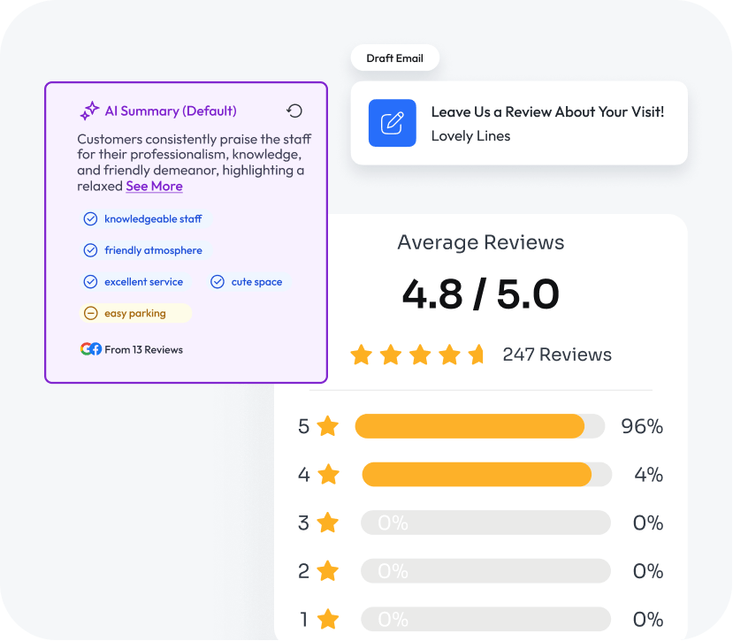The height and width of the screenshot is (641, 733).
Task: Click the star icon in the 1-star row
Action: point(328,619)
